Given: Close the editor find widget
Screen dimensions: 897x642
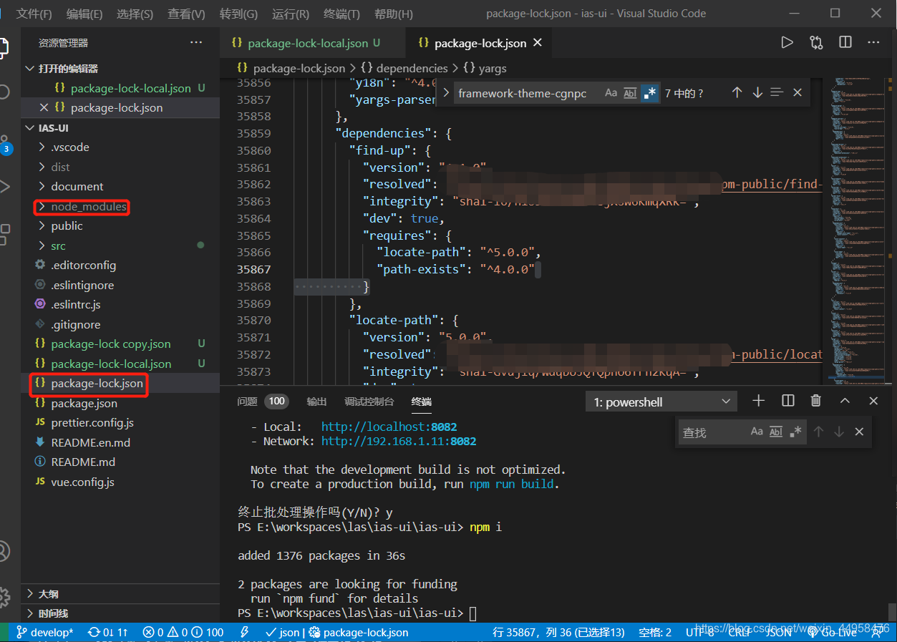Looking at the screenshot, I should point(797,93).
